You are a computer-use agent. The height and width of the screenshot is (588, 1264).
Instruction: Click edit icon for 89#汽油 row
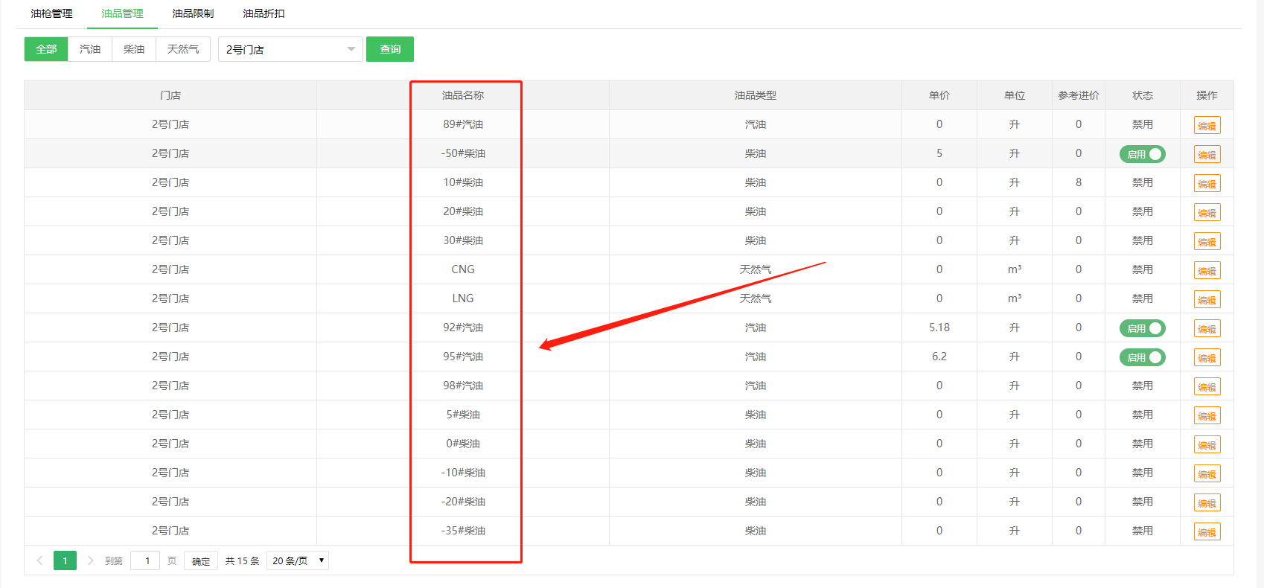[x=1207, y=126]
